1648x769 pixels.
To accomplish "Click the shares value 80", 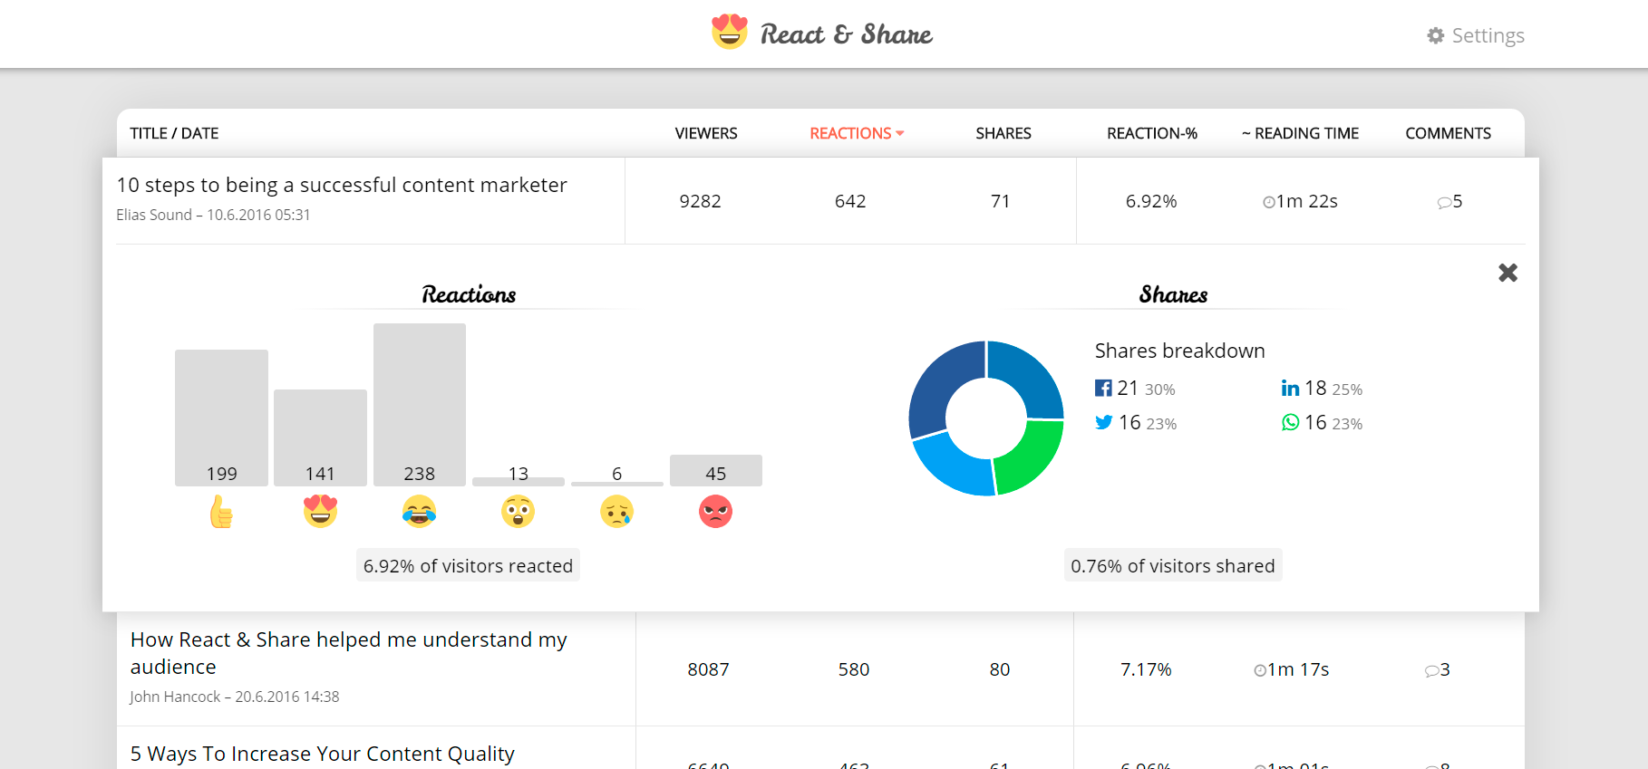I will (1000, 669).
